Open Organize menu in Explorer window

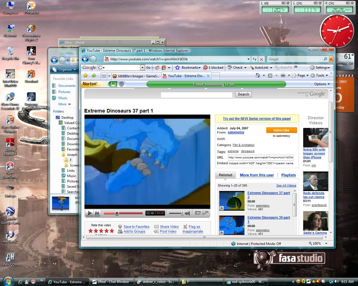(65, 70)
